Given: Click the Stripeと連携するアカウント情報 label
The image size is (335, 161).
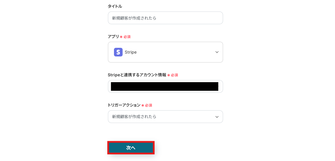Looking at the screenshot, I should (137, 75).
